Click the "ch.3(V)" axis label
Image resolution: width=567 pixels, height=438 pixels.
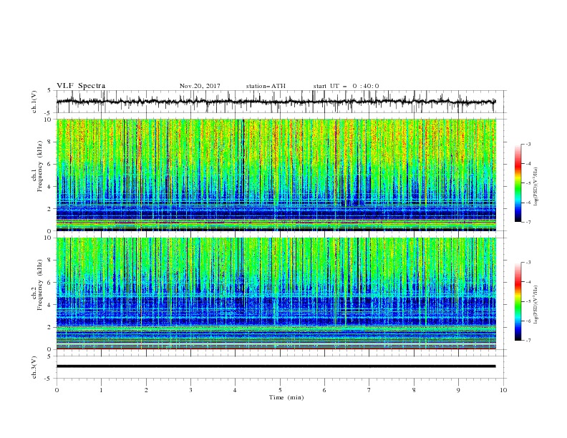click(x=34, y=367)
